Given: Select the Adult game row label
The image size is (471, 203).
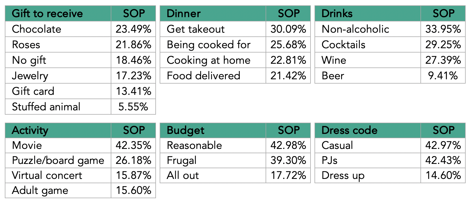Looking at the screenshot, I should (40, 190).
